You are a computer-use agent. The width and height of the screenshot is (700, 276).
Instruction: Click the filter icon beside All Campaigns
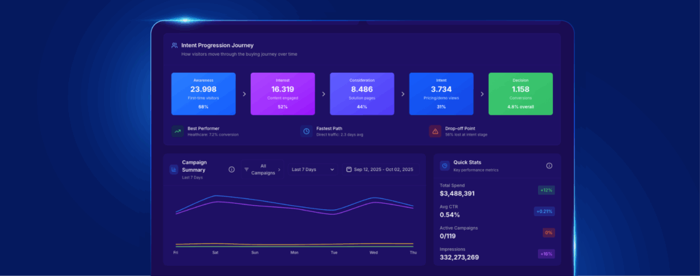[x=246, y=170]
